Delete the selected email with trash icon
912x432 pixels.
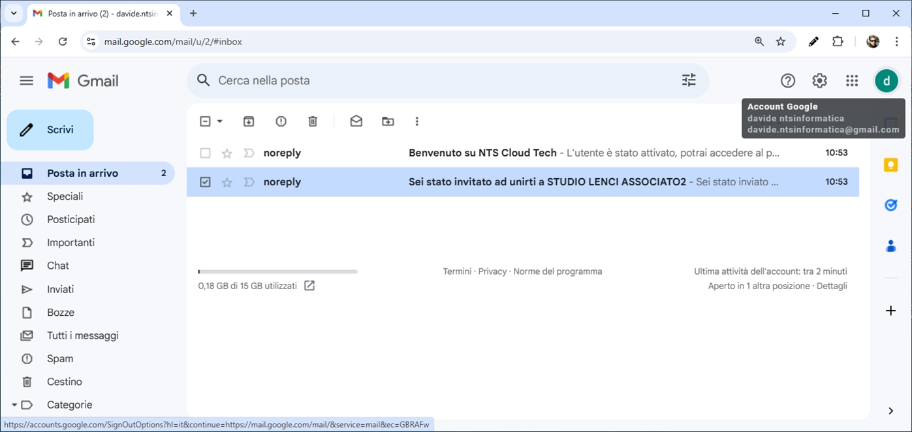pos(313,121)
